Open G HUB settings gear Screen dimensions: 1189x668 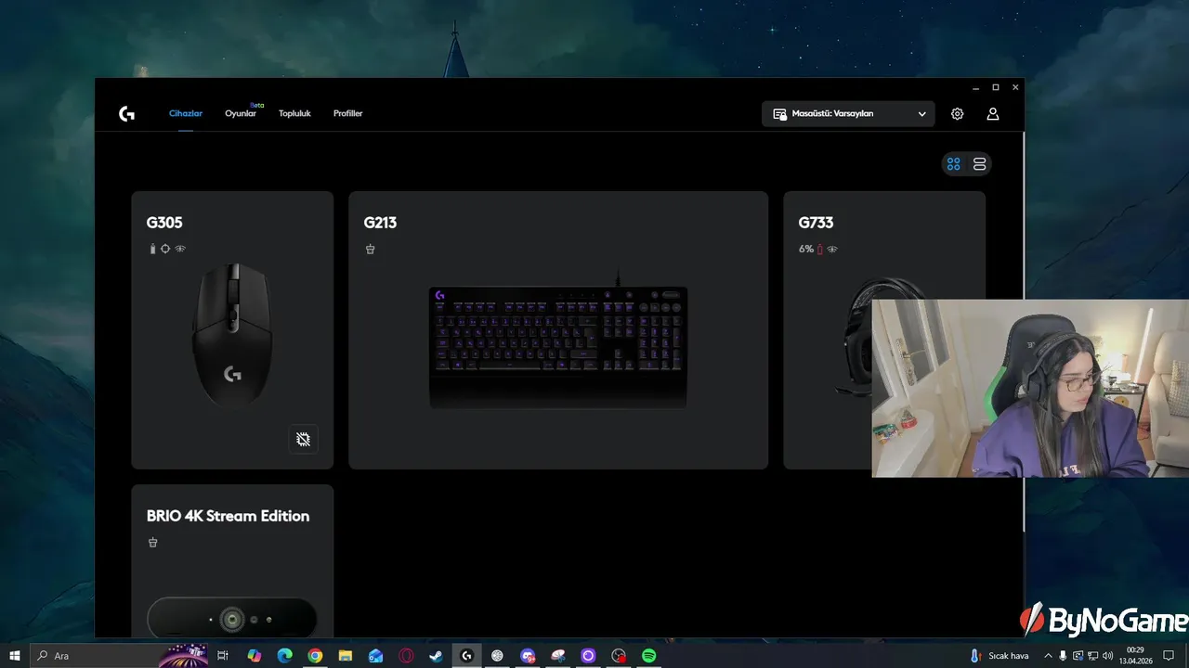point(957,114)
